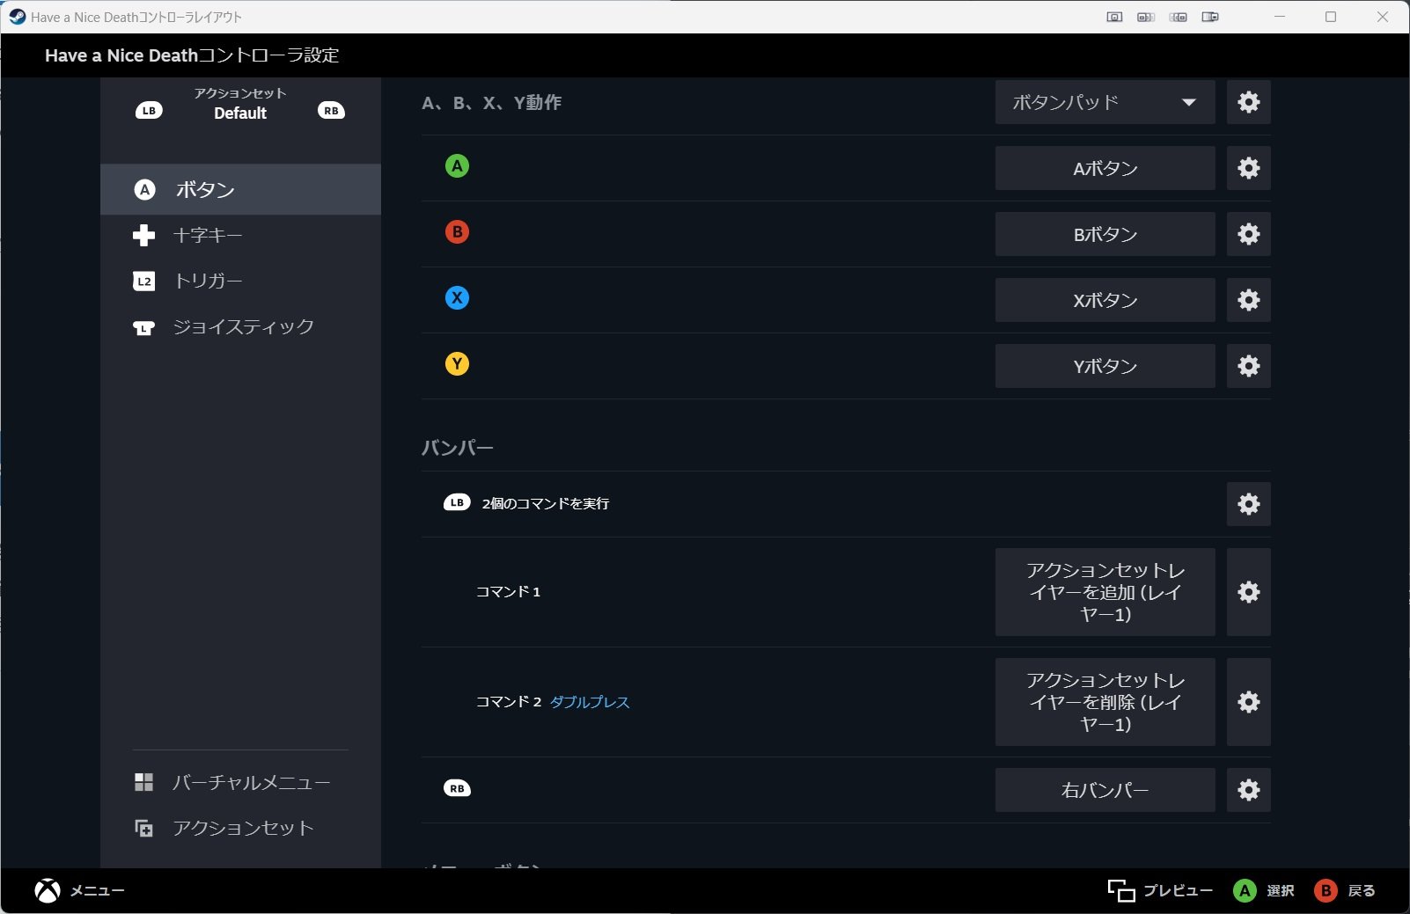Open gear settings for the A button row
The width and height of the screenshot is (1410, 914).
coord(1248,168)
